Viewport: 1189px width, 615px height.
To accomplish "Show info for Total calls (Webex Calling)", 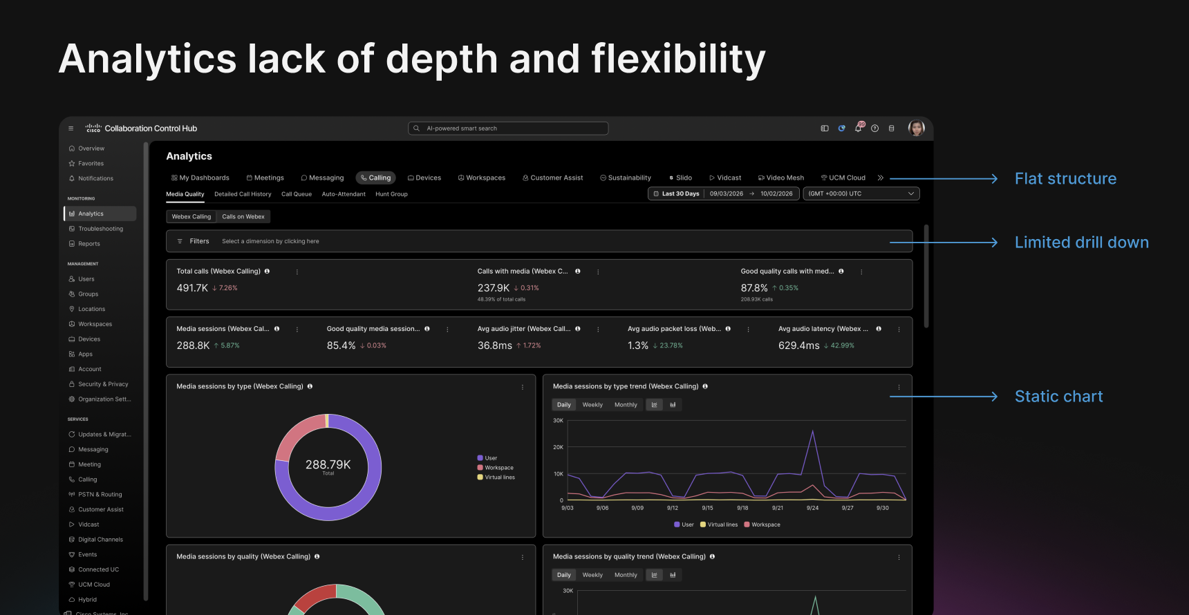I will tap(268, 272).
